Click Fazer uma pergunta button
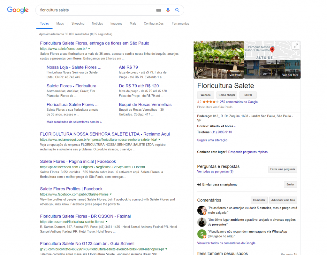Image resolution: width=327 pixels, height=255 pixels. 283,169
